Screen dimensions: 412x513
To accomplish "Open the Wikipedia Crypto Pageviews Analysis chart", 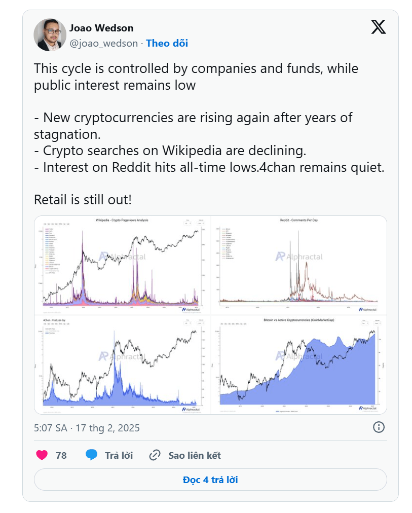I will point(122,265).
